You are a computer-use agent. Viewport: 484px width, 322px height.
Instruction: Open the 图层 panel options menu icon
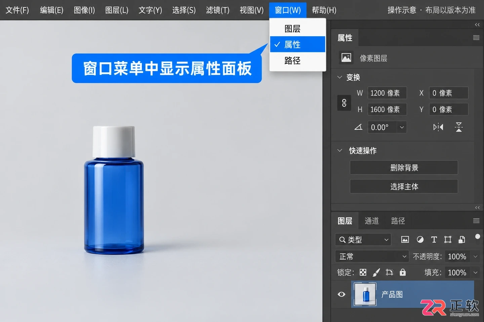pos(476,221)
